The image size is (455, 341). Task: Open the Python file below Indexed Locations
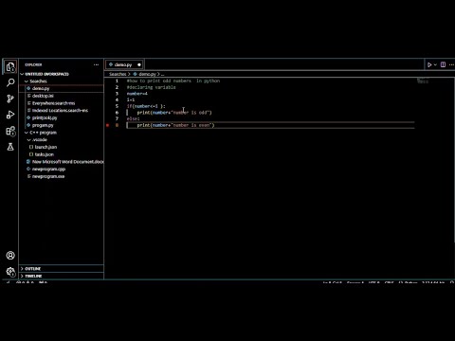(x=62, y=117)
